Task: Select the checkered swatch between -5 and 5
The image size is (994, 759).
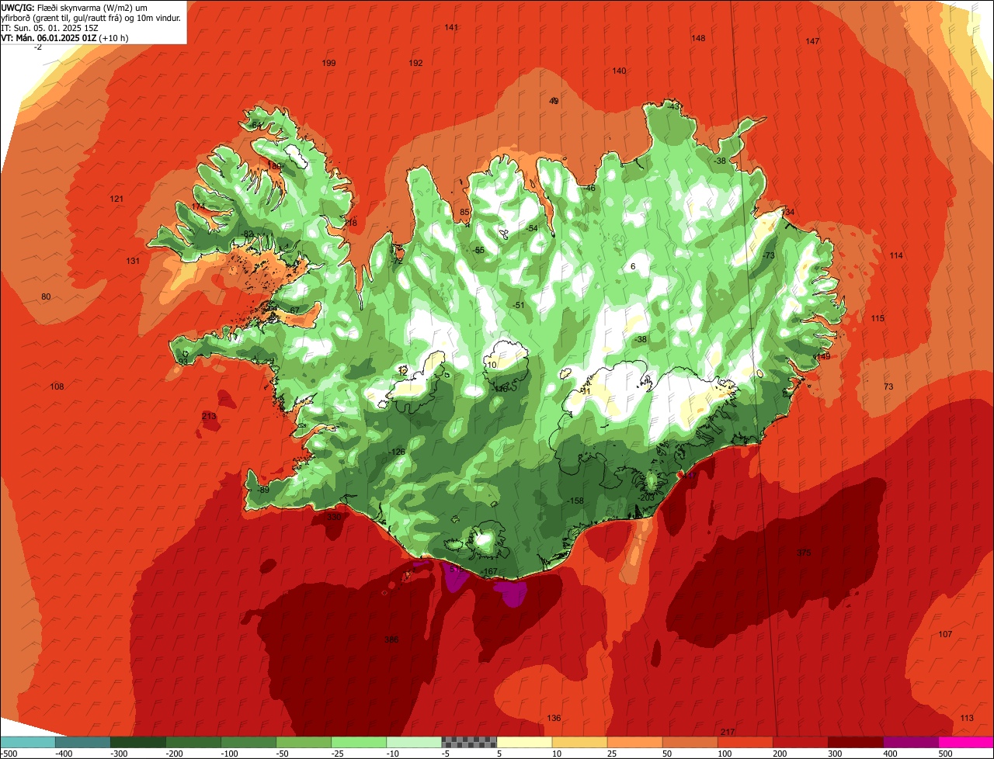Action: tap(469, 742)
